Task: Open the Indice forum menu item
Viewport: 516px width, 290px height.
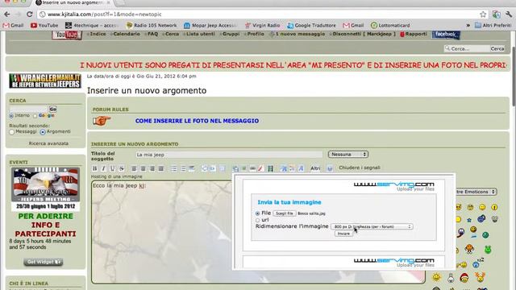Action: point(98,34)
